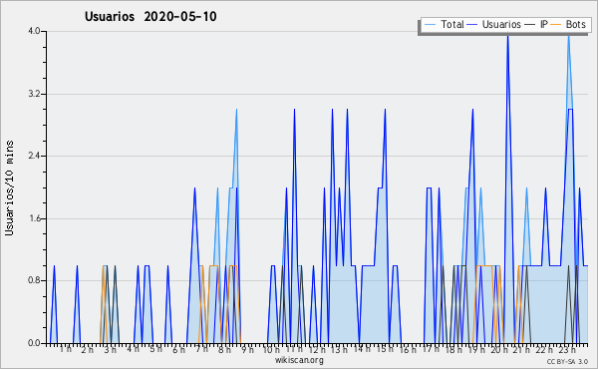Image resolution: width=598 pixels, height=369 pixels.
Task: Click the '18 h' x-axis label
Action: point(453,349)
